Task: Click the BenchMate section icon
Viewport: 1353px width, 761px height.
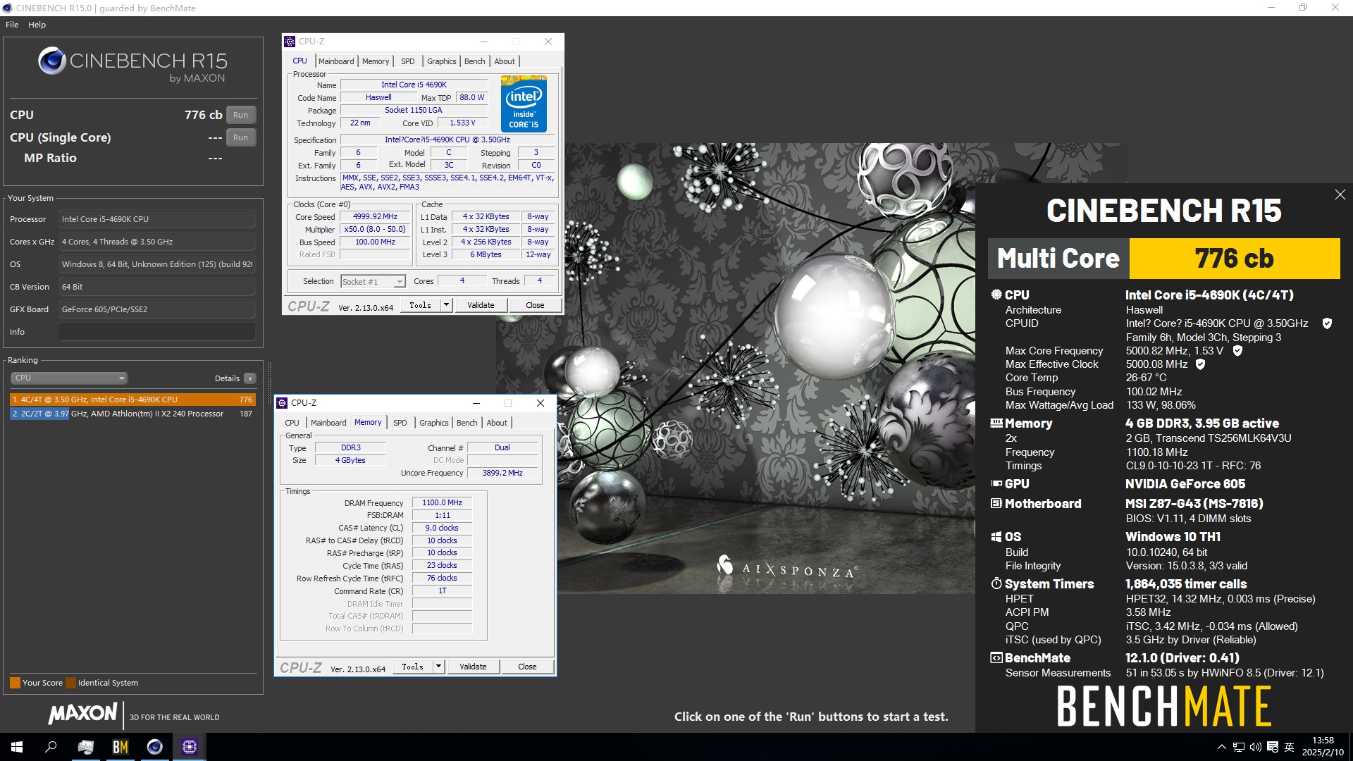Action: pos(996,657)
